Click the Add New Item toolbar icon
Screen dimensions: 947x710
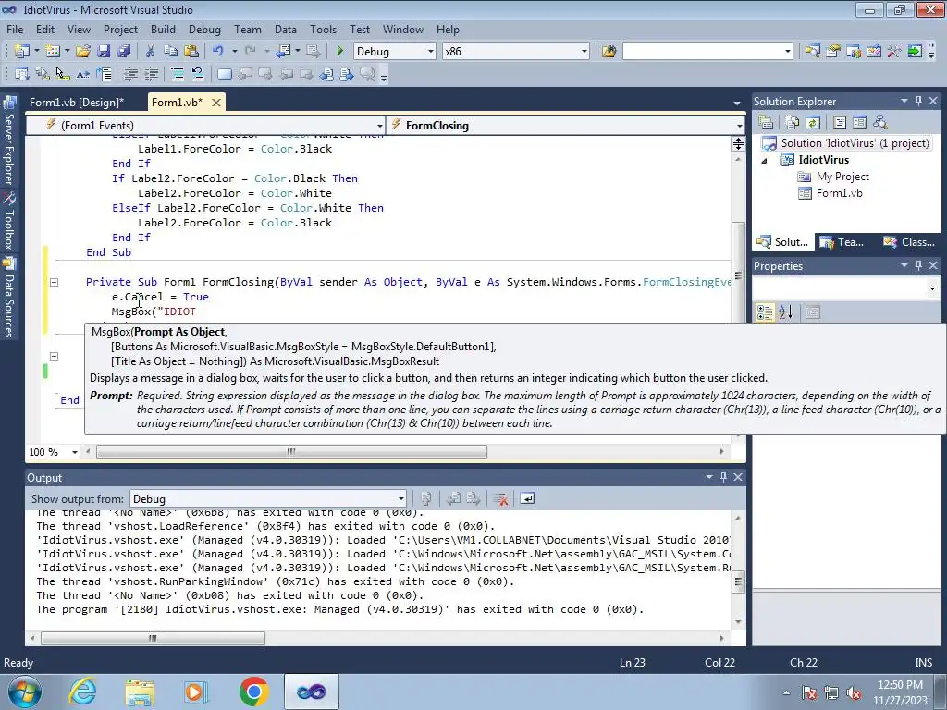coord(52,52)
